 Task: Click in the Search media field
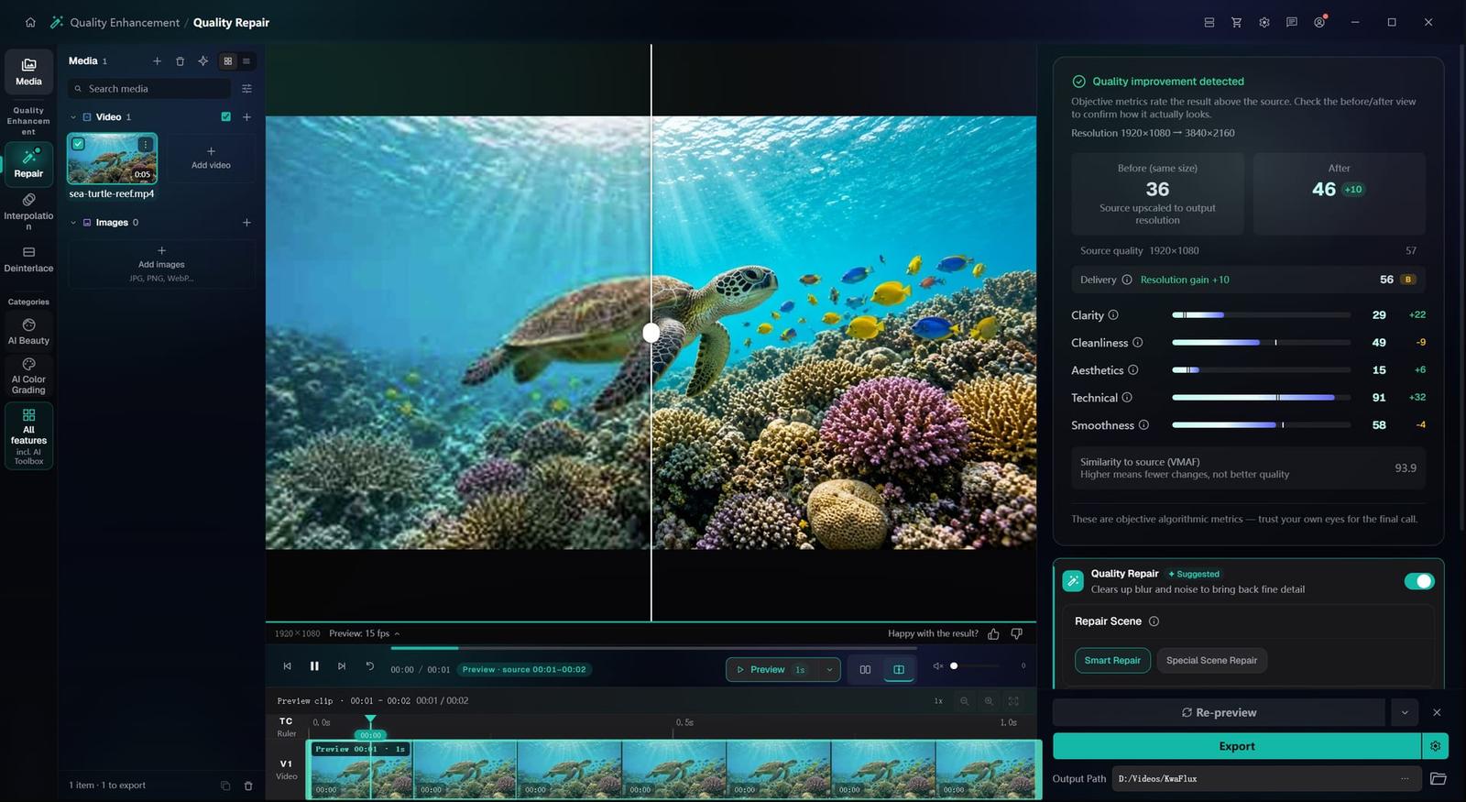(x=149, y=89)
